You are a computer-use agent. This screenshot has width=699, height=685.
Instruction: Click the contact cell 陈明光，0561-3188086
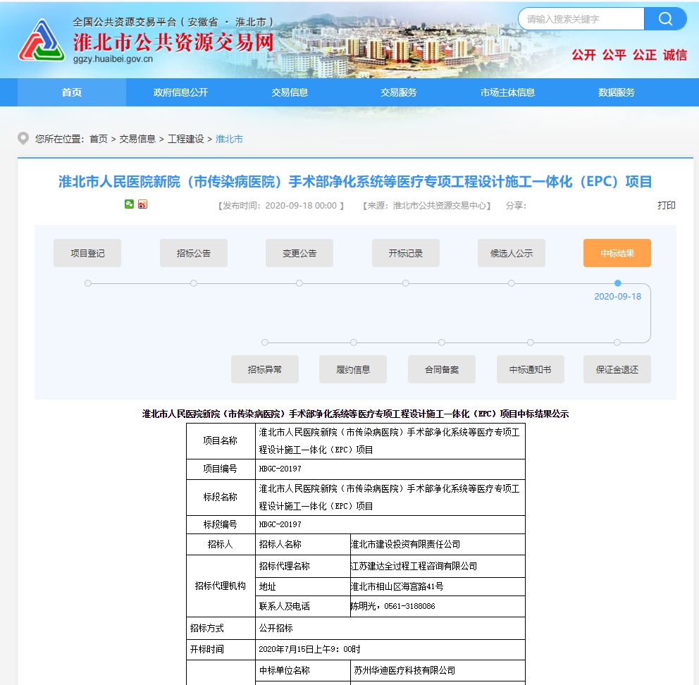click(x=438, y=606)
